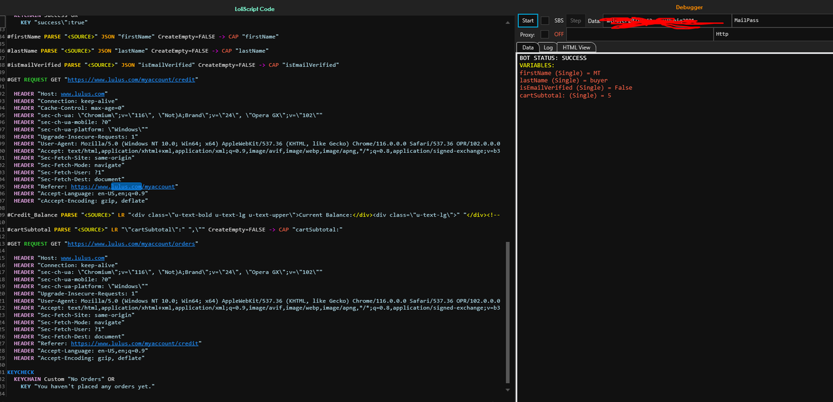Select 'isEmailVerified (Single) = False' line

(576, 88)
